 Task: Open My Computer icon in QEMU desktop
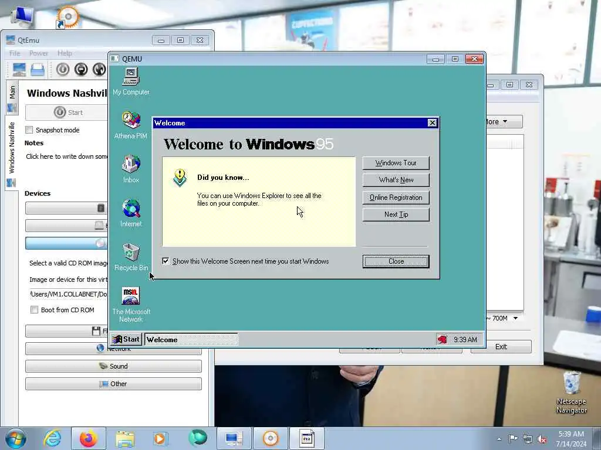pyautogui.click(x=131, y=81)
